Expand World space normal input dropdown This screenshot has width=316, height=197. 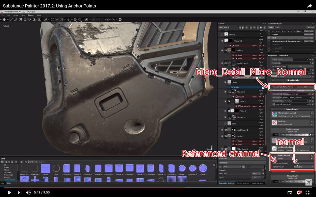point(312,116)
